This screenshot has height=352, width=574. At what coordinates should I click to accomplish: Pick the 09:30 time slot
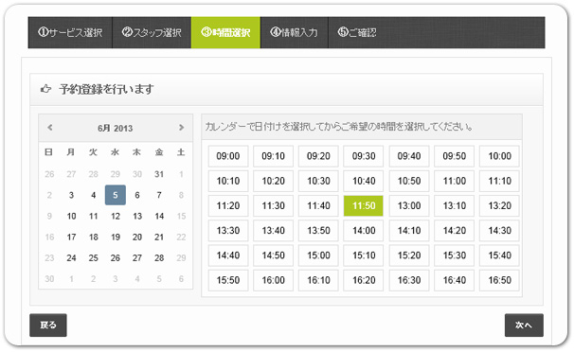point(364,156)
